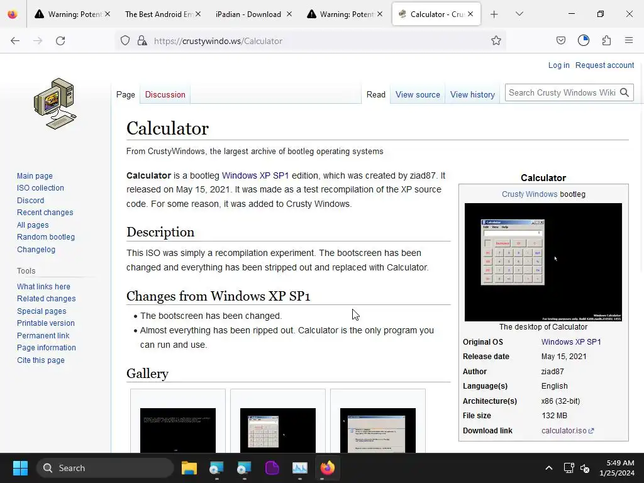Open the Save to Pocket icon

click(561, 41)
